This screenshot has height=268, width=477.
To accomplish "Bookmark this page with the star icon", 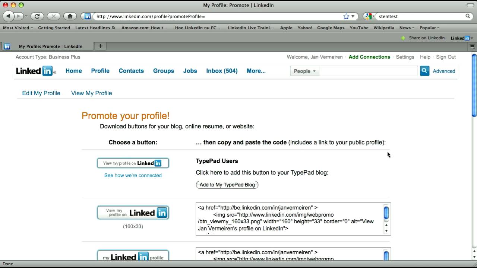I will pos(346,16).
